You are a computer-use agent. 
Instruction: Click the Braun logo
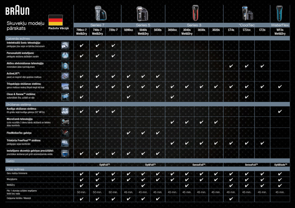coord(17,11)
